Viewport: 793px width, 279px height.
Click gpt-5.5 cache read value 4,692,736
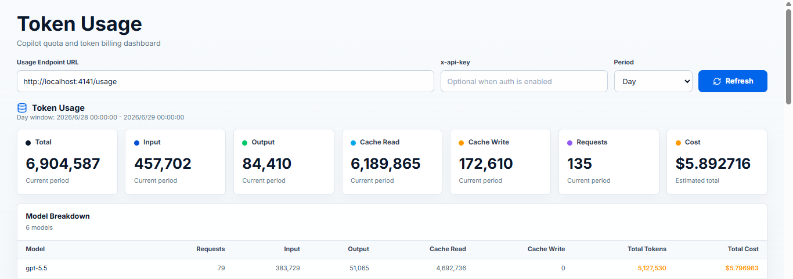[x=451, y=268]
